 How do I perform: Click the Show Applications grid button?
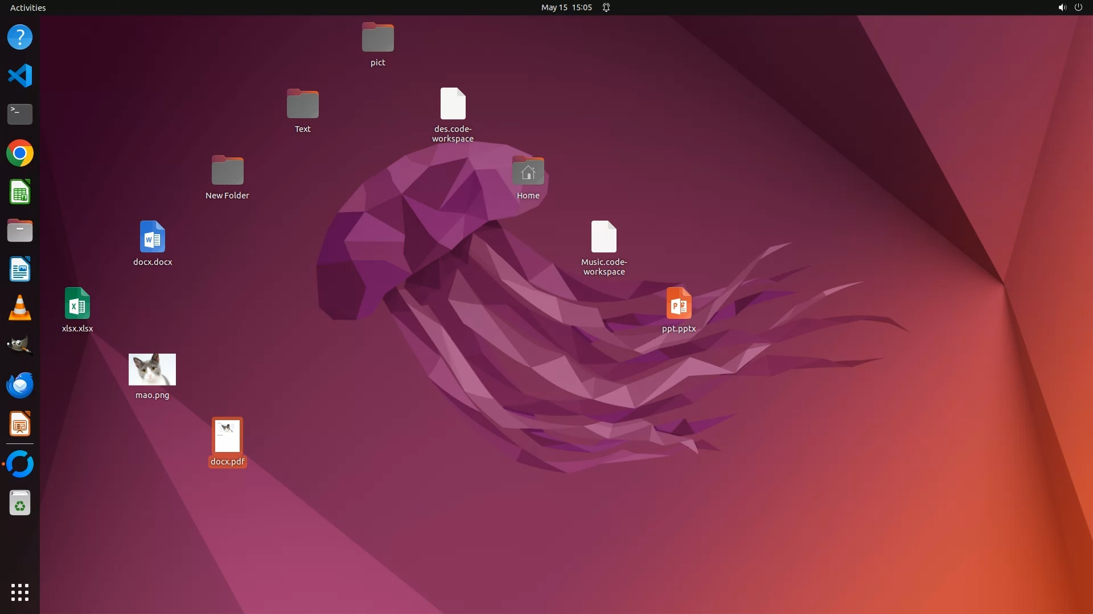pyautogui.click(x=20, y=592)
